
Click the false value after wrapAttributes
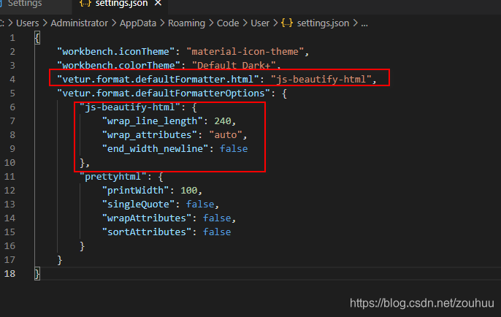(x=217, y=218)
